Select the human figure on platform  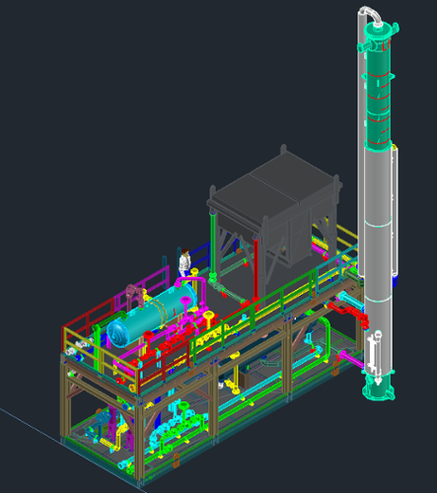point(184,262)
